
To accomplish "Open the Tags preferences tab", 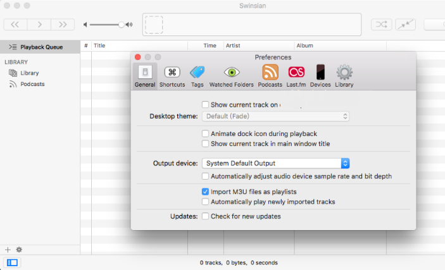I will click(197, 77).
